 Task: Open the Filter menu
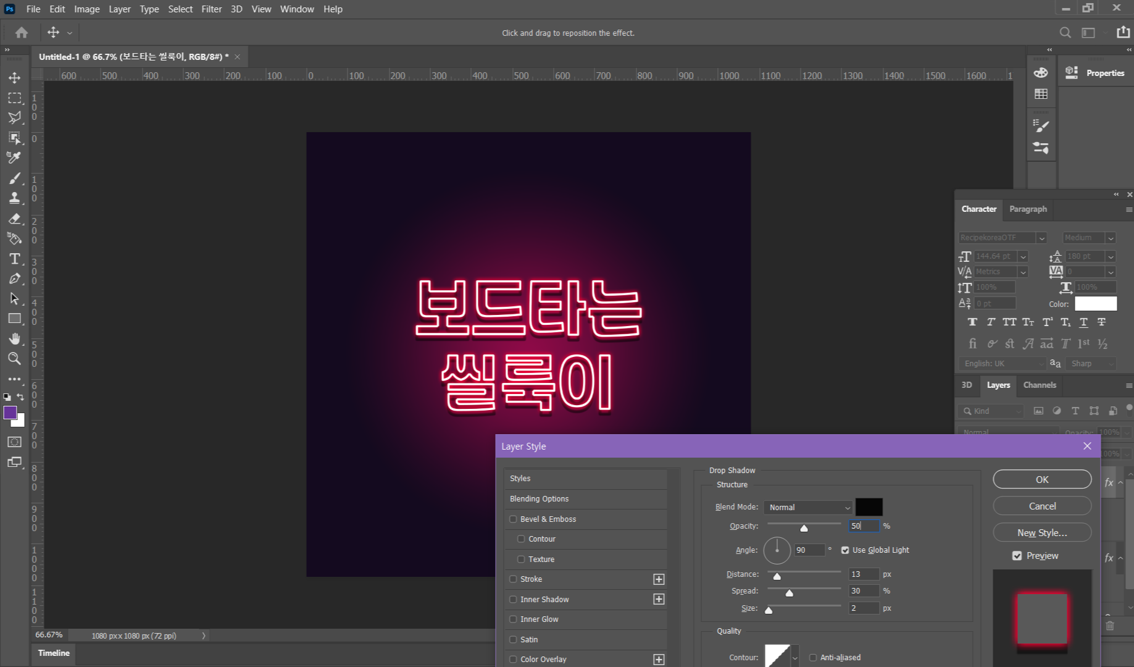[211, 9]
